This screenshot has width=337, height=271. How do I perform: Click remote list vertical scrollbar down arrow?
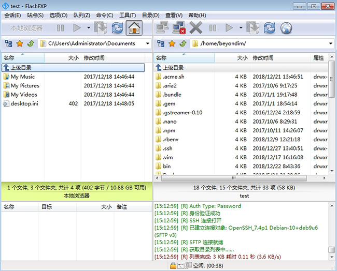pos(332,171)
